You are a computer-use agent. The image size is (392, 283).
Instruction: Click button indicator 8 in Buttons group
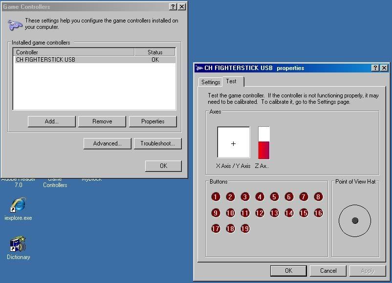(x=318, y=197)
